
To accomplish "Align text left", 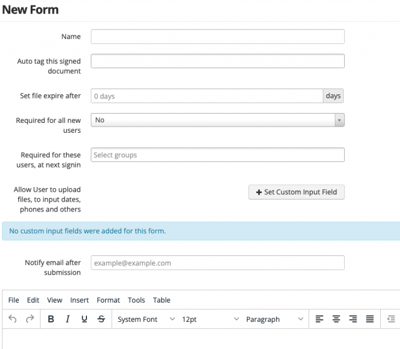I will [x=319, y=319].
